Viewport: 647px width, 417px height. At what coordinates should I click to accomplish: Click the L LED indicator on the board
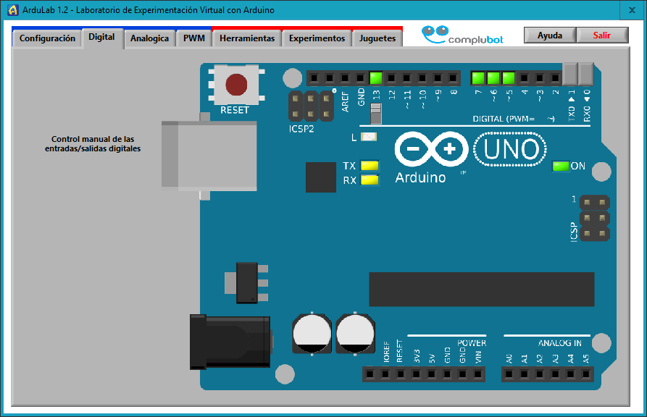(369, 137)
